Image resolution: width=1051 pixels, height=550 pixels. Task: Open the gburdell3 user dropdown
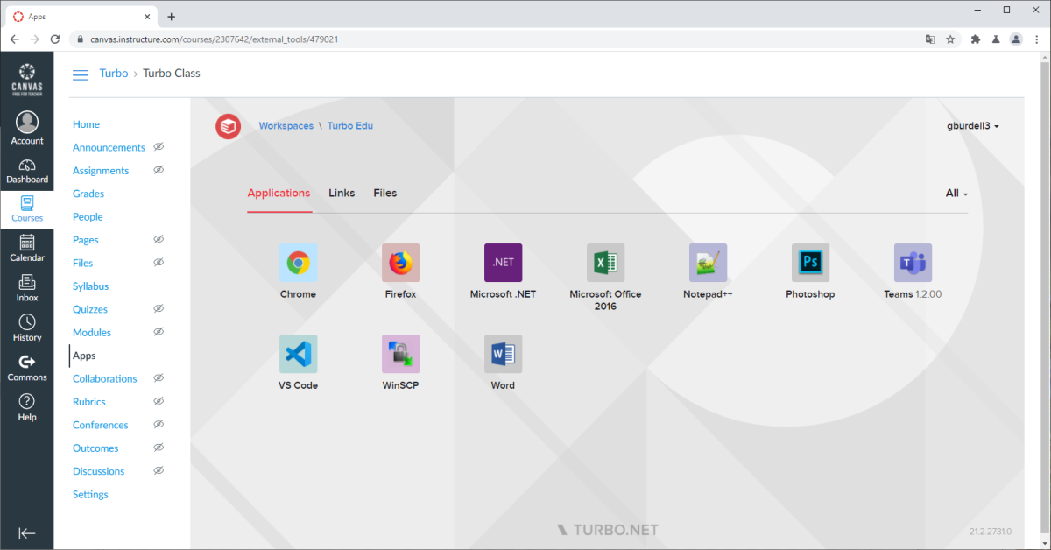click(972, 125)
